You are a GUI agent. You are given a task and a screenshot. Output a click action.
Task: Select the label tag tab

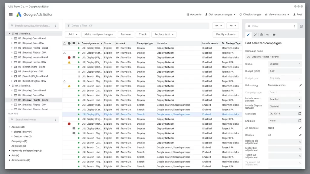pyautogui.click(x=274, y=34)
